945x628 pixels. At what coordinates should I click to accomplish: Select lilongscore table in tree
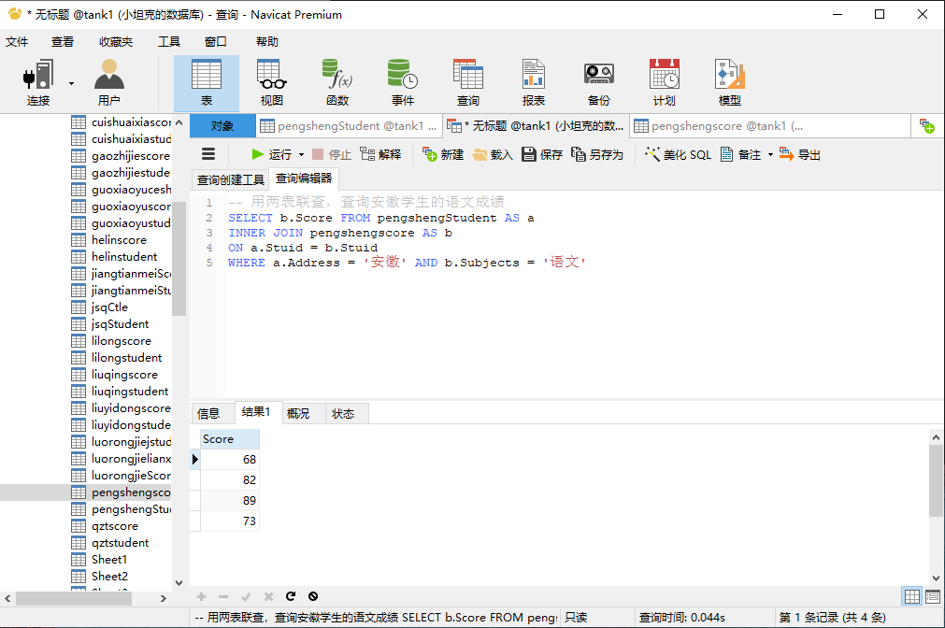pyautogui.click(x=122, y=341)
